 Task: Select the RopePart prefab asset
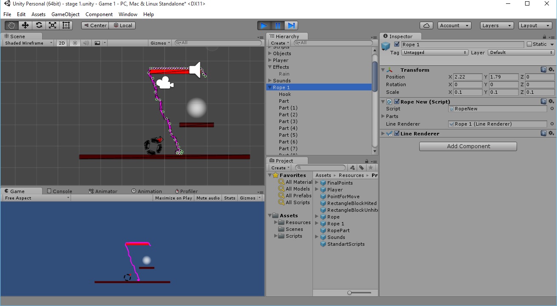coord(338,230)
